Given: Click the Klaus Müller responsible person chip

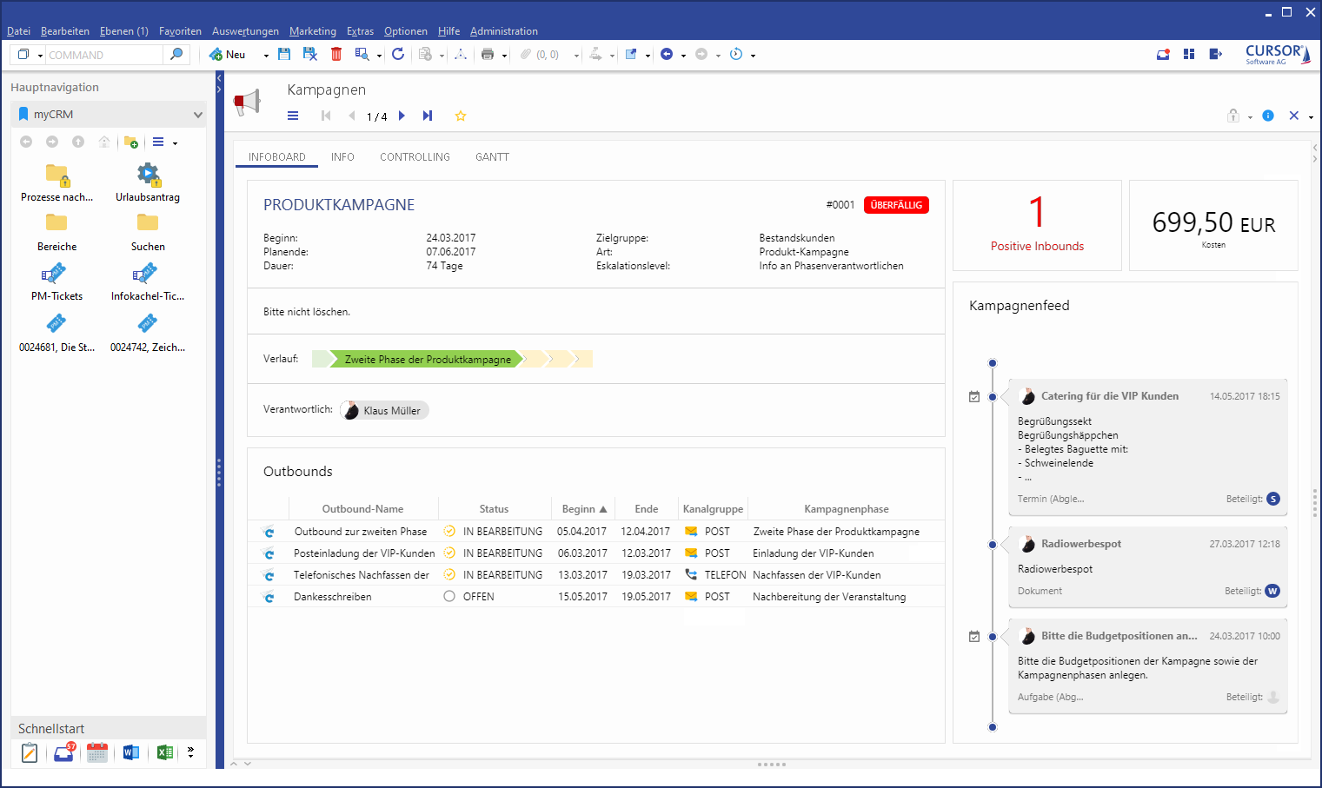Looking at the screenshot, I should point(384,411).
